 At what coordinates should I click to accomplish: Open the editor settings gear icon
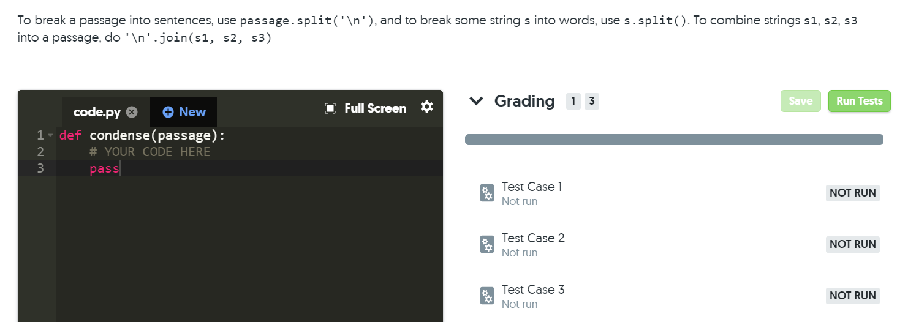point(427,107)
